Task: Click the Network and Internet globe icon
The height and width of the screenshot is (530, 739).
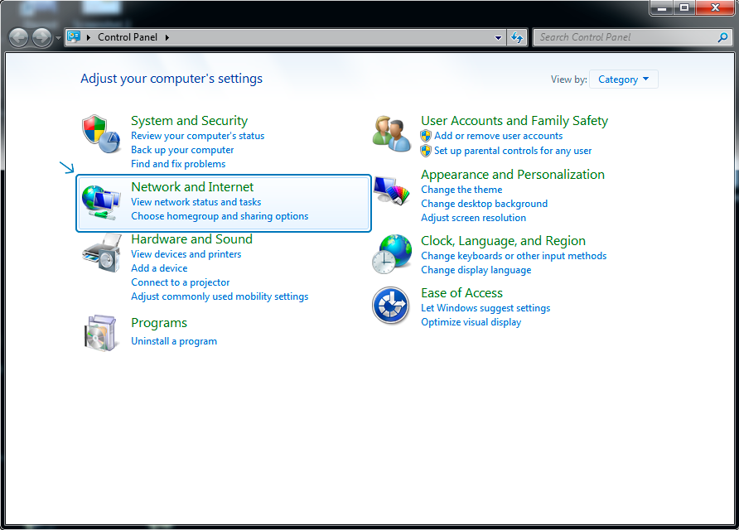Action: (x=101, y=203)
